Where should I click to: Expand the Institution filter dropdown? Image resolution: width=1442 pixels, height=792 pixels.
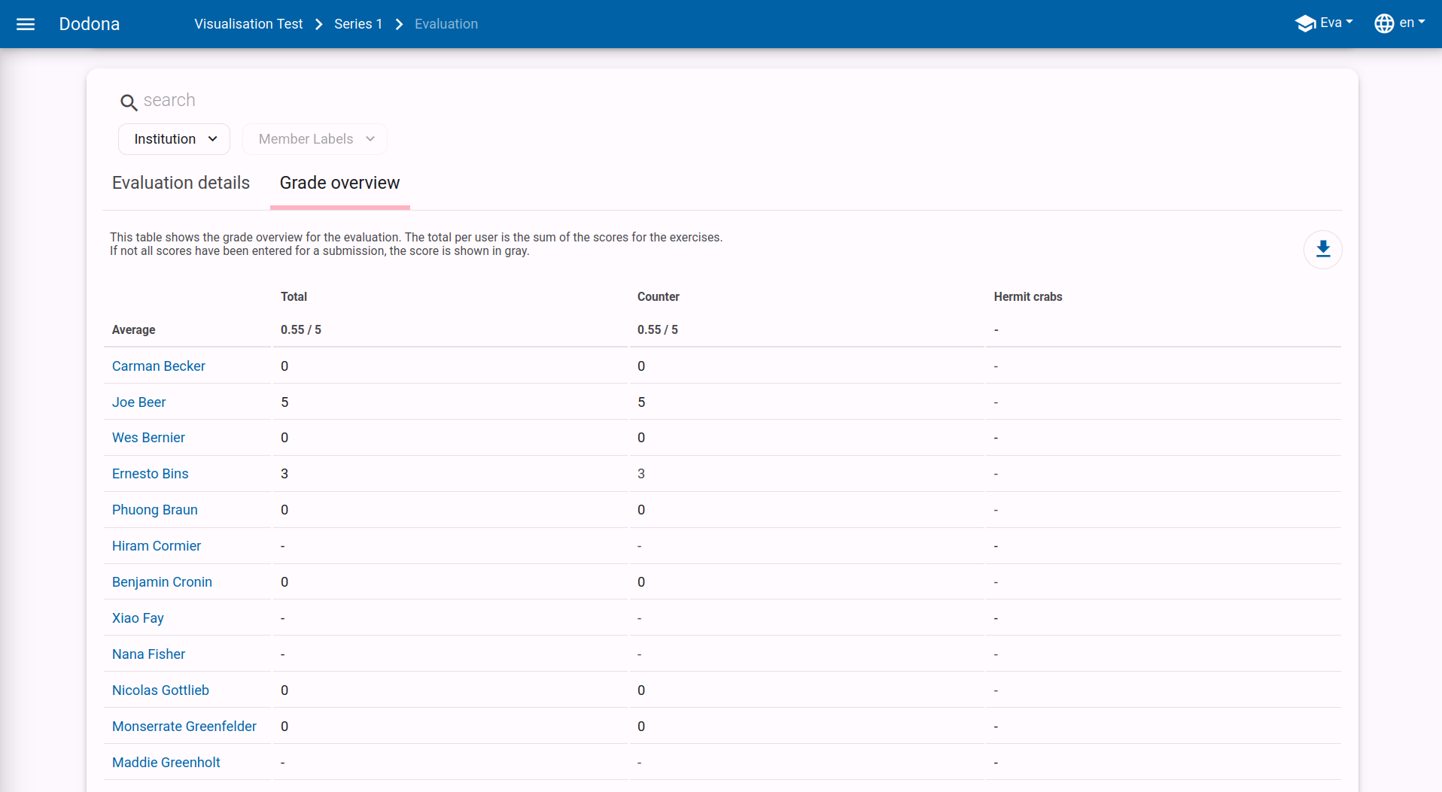[x=175, y=139]
